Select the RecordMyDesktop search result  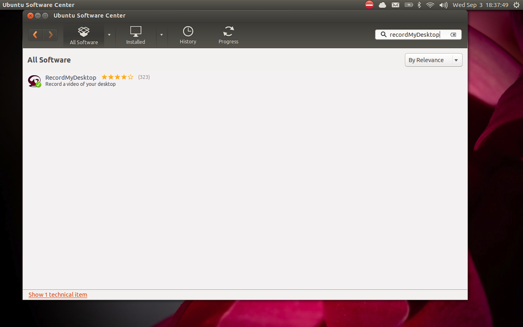click(71, 78)
